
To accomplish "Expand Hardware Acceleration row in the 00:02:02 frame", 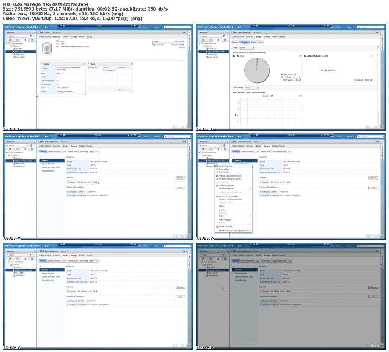I will click(x=68, y=305).
